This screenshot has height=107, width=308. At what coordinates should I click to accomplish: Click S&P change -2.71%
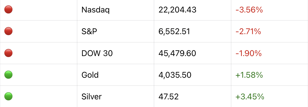248,32
